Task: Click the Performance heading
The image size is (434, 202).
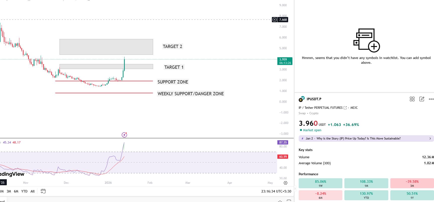Action: (308, 174)
